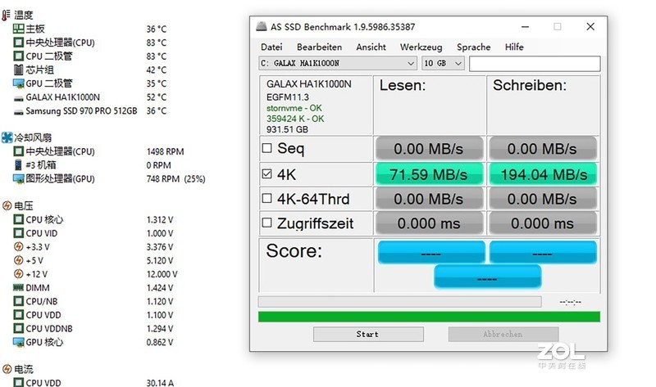
Task: Click the Seq read 0.00 MB/s result
Action: click(429, 149)
